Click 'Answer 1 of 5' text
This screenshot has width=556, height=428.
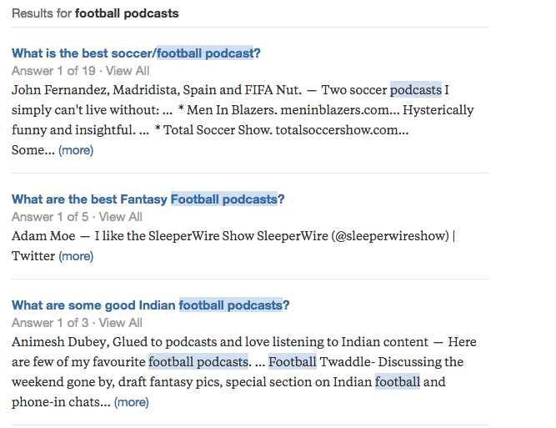[50, 217]
